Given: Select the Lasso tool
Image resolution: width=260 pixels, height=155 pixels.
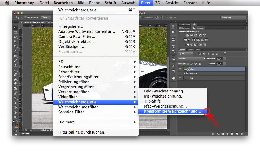Looking at the screenshot, I should coord(15,37).
